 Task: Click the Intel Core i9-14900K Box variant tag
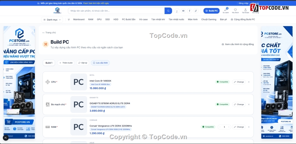pyautogui.click(x=100, y=84)
